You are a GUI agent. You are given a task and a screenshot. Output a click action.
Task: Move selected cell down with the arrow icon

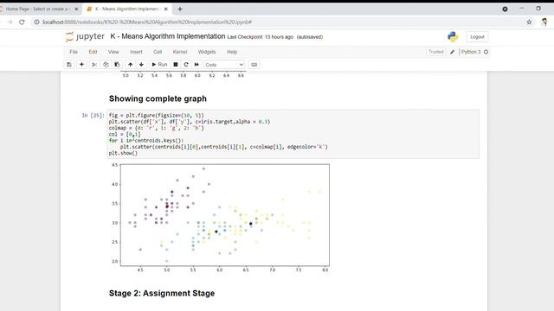(x=141, y=65)
